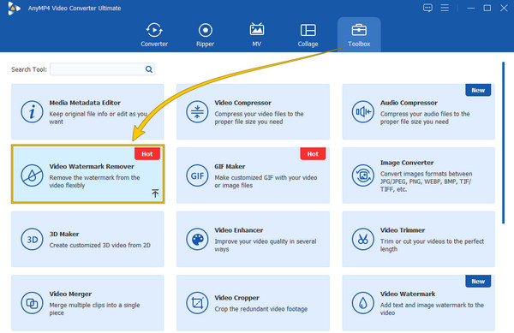Open Video Watermark title text
This screenshot has width=514, height=333.
[408, 294]
